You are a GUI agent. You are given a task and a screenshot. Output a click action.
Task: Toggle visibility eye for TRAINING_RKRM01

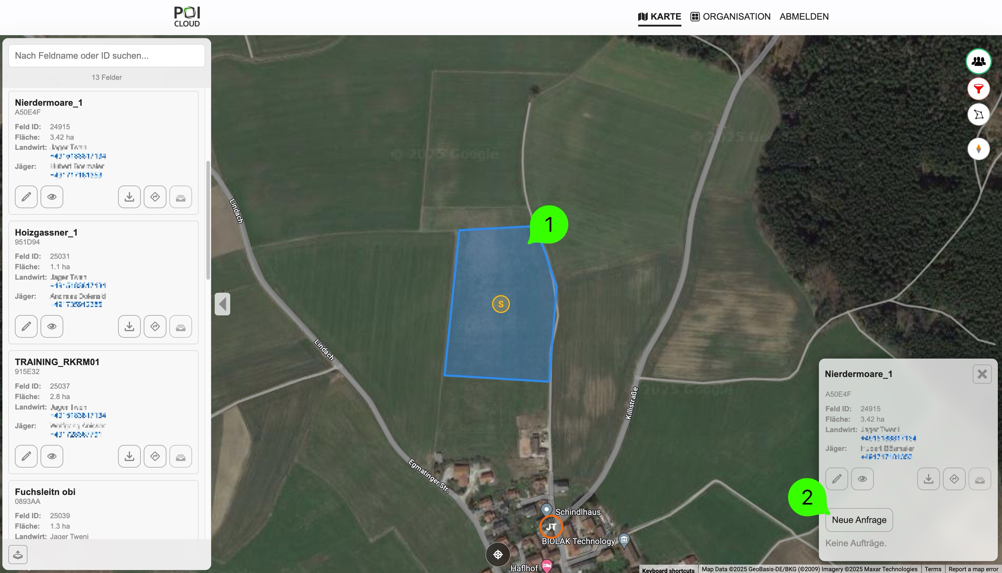coord(52,456)
